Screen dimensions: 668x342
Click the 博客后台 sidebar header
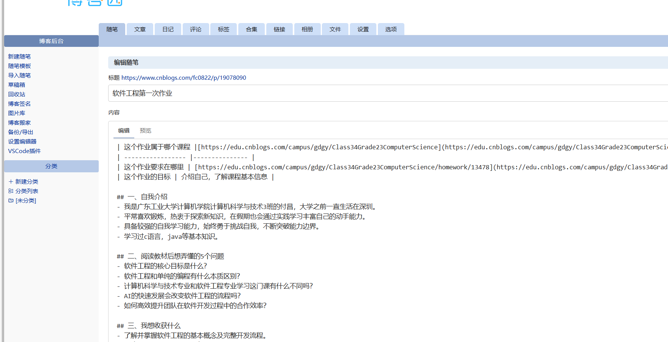(x=51, y=41)
